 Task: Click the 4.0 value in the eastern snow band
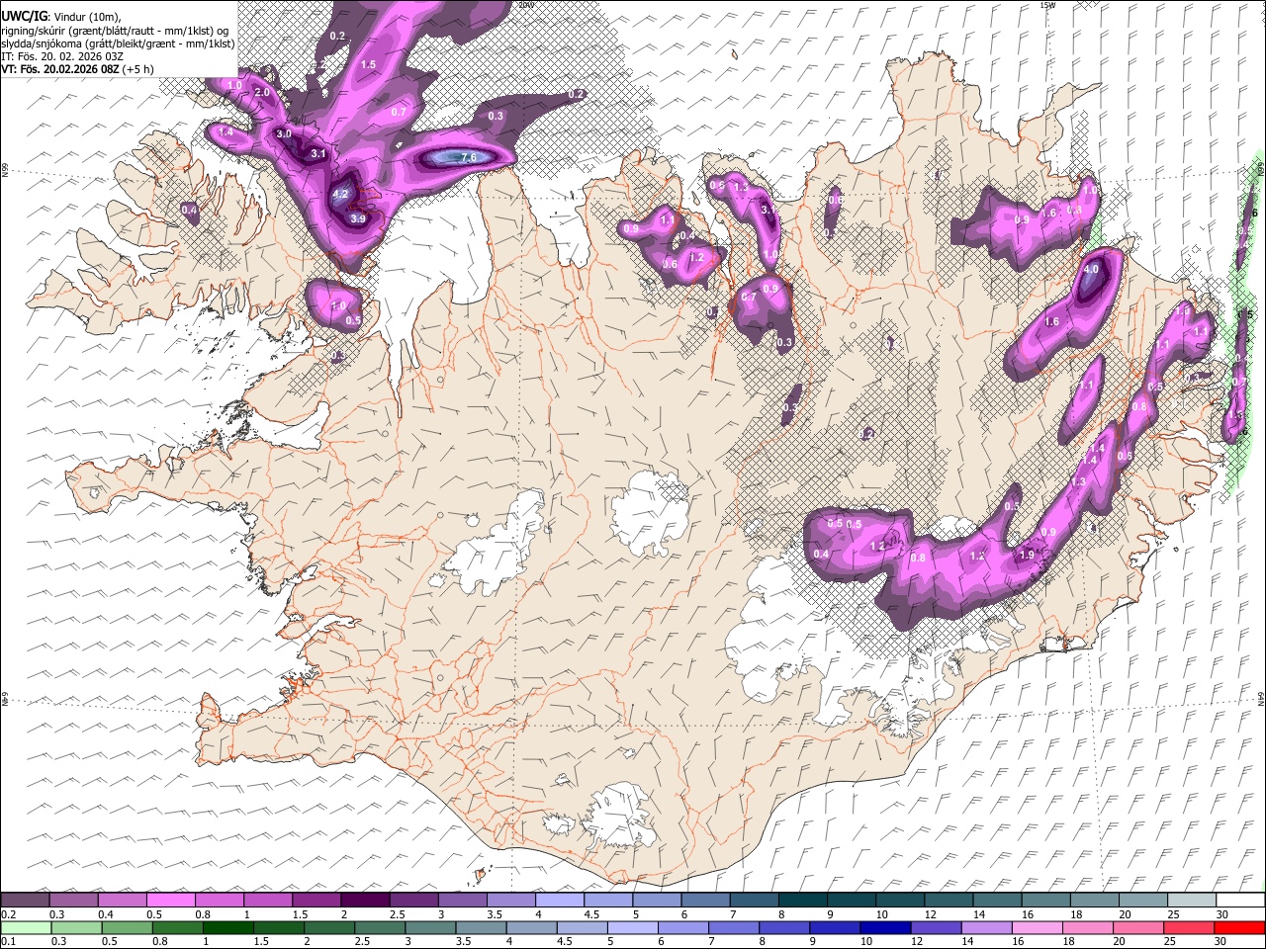(x=1092, y=269)
